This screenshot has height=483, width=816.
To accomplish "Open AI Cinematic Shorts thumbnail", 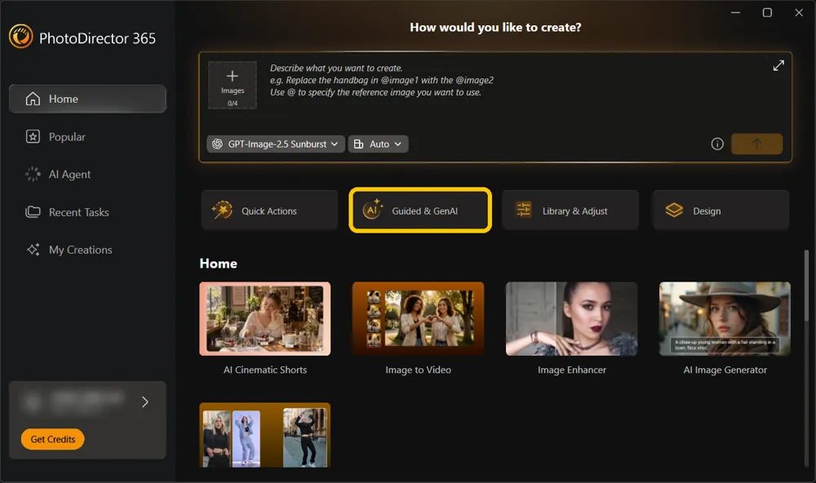I will [265, 319].
